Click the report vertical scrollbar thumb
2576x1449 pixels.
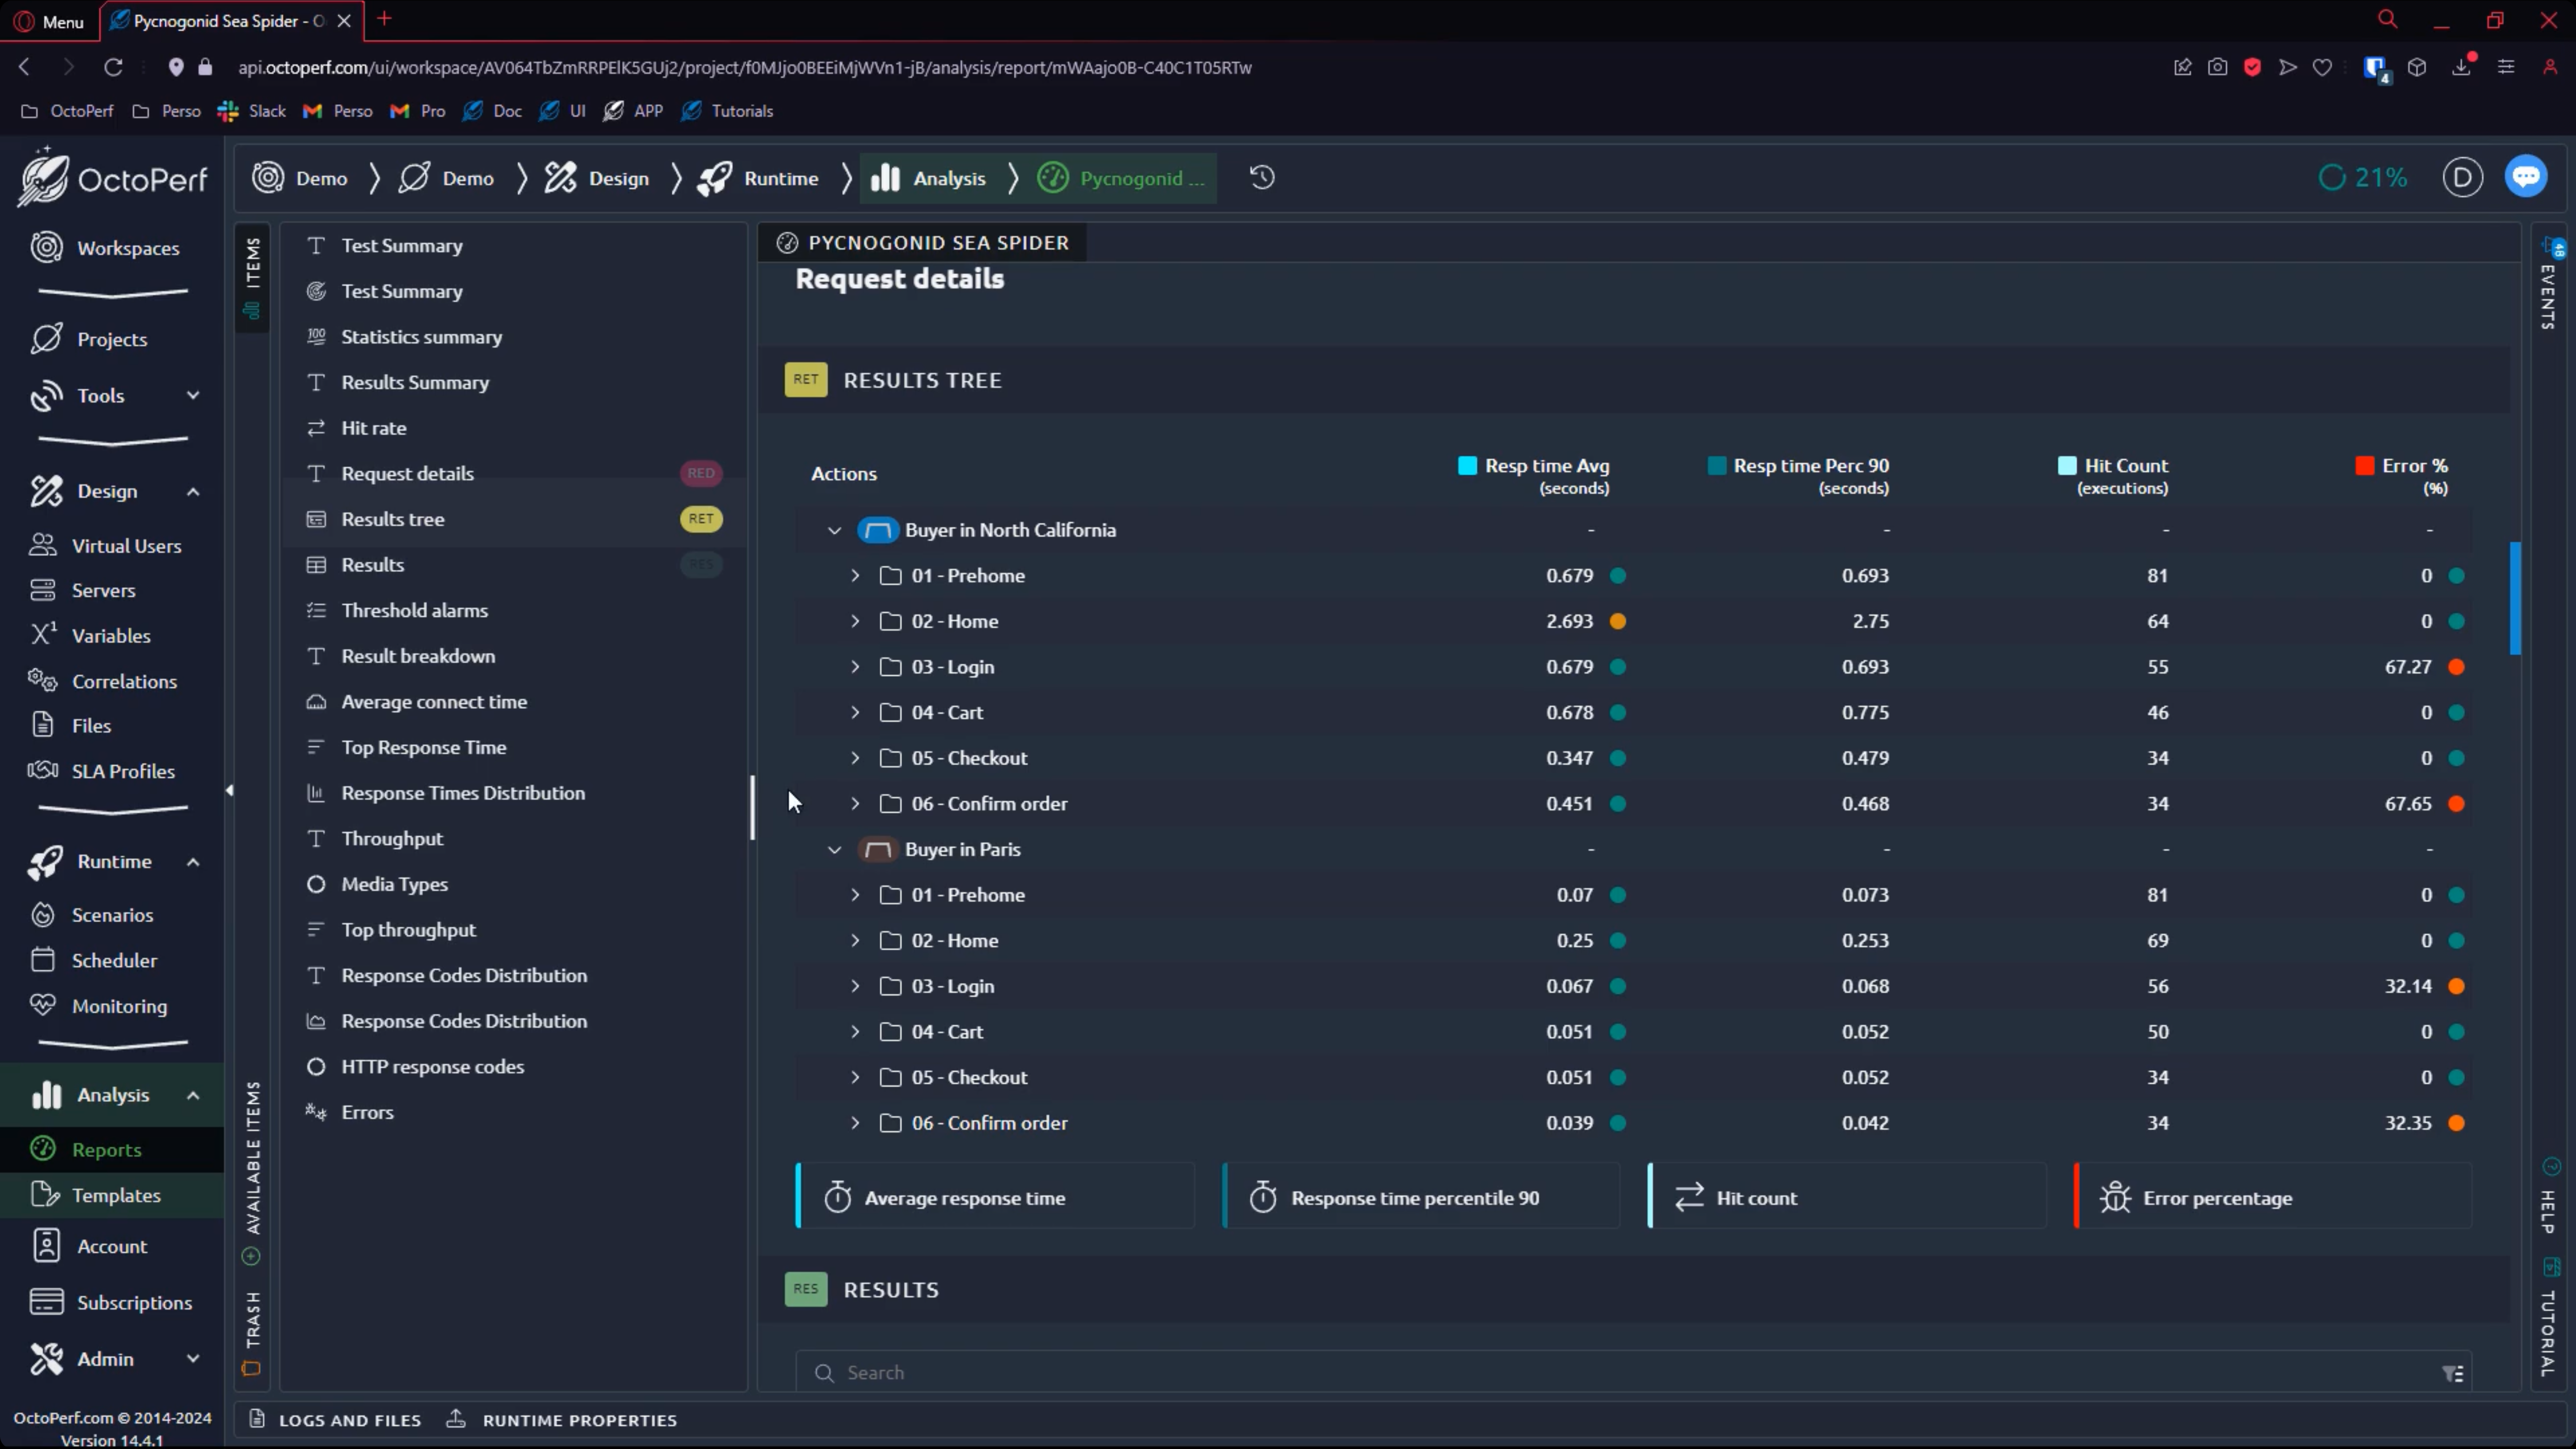pyautogui.click(x=2515, y=598)
